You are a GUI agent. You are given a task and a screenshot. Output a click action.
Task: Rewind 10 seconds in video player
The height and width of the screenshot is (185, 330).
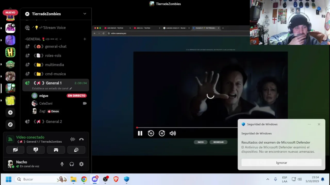[x=151, y=133]
